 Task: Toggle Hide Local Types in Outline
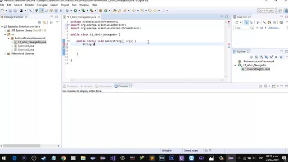281,57
